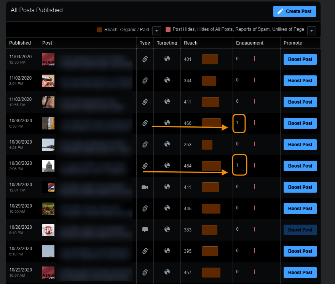Open Post Hides engagement metric dropdown
Image resolution: width=335 pixels, height=284 pixels.
(x=311, y=30)
